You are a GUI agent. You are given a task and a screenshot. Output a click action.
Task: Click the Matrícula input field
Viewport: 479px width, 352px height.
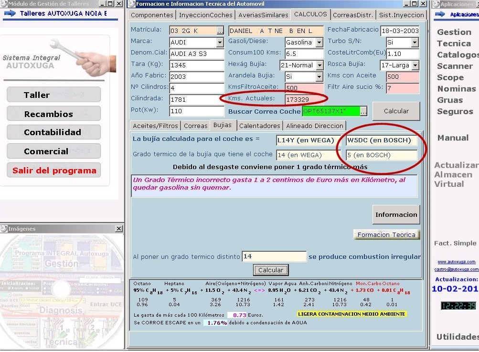tap(193, 31)
